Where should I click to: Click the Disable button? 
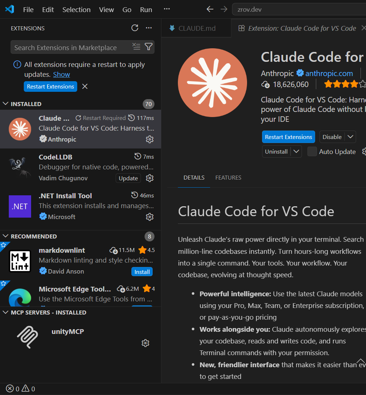332,137
